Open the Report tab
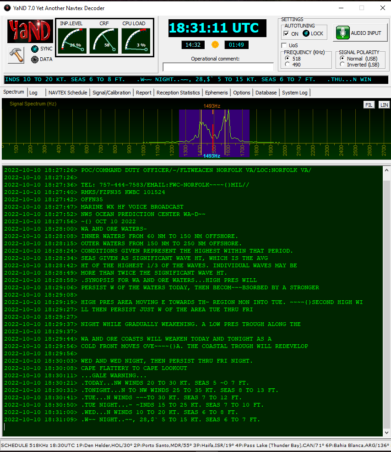The image size is (391, 452). 144,93
